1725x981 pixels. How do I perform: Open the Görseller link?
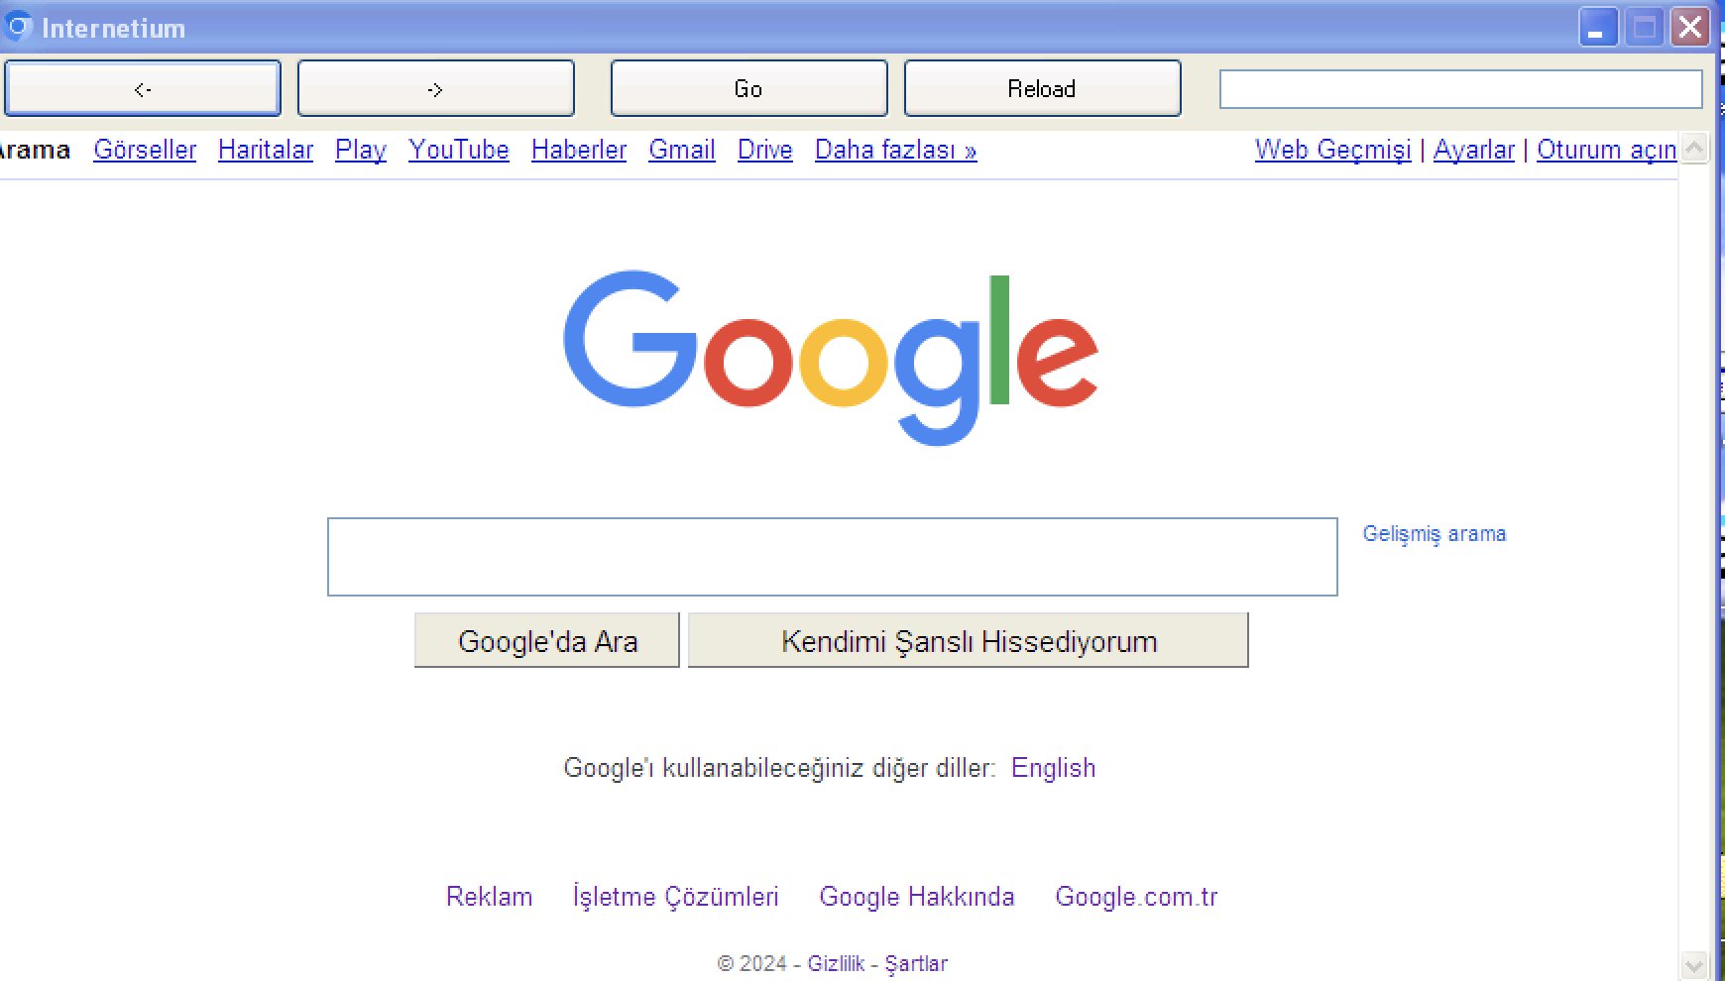pyautogui.click(x=145, y=150)
